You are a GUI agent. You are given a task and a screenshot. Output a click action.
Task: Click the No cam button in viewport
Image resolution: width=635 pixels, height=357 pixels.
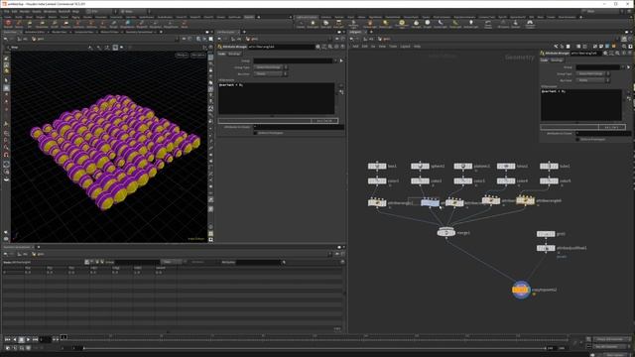pyautogui.click(x=198, y=56)
